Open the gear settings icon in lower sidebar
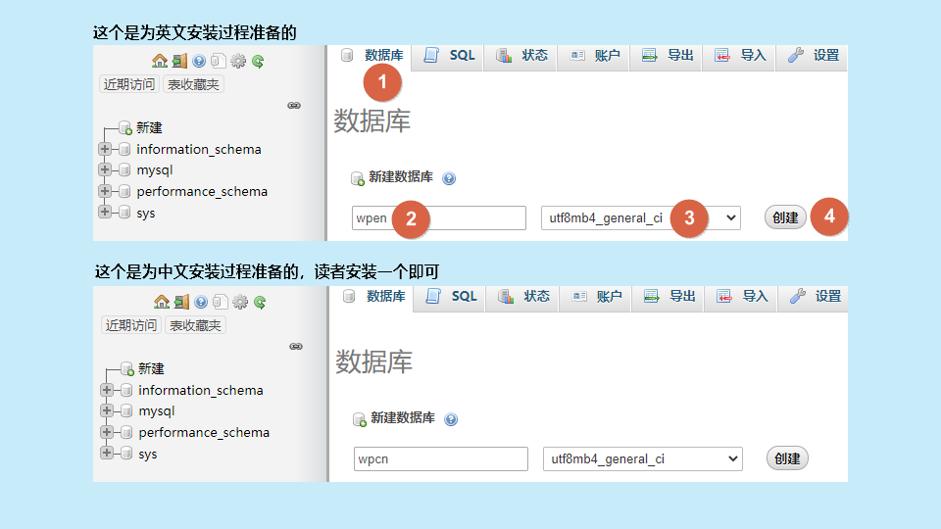This screenshot has height=529, width=941. [240, 302]
